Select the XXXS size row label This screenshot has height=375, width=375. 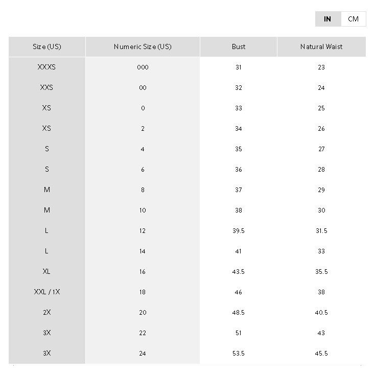click(x=47, y=67)
